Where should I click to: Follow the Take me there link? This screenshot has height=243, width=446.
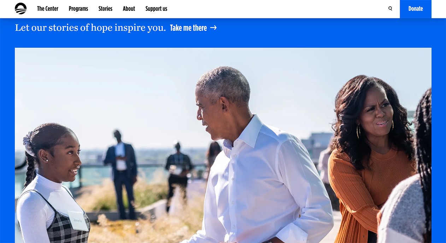193,28
